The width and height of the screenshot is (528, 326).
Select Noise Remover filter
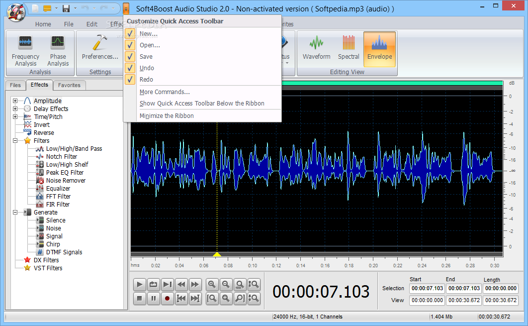point(66,180)
